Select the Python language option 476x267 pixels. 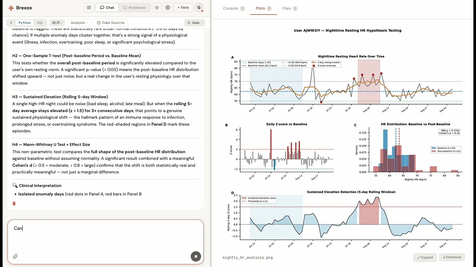pyautogui.click(x=25, y=23)
